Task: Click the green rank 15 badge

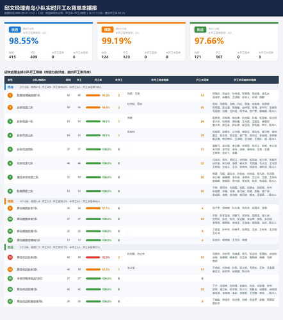Action: 10,278
